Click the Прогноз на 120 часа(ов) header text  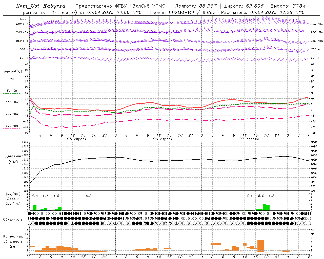[49, 12]
